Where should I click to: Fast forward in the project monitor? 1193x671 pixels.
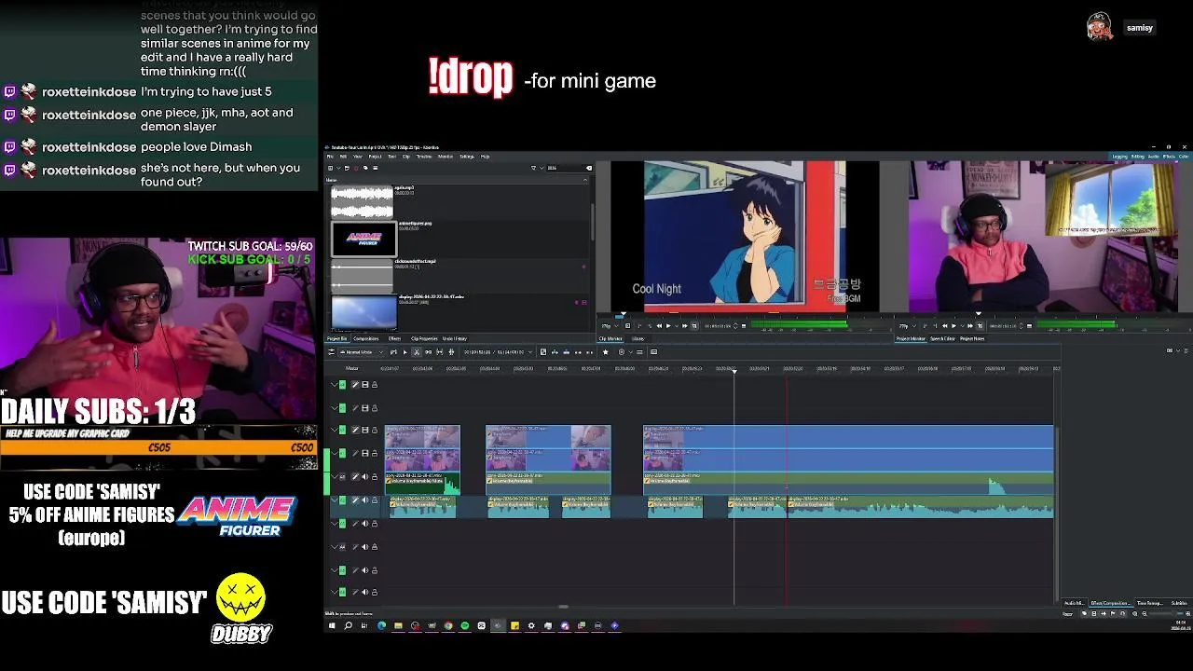[x=970, y=325]
